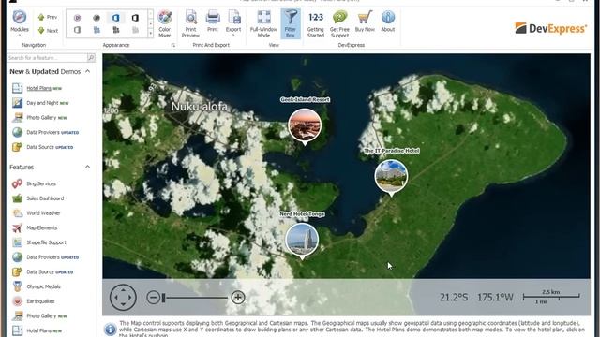This screenshot has width=600, height=337.
Task: Click the info icon beside description
Action: pyautogui.click(x=110, y=329)
